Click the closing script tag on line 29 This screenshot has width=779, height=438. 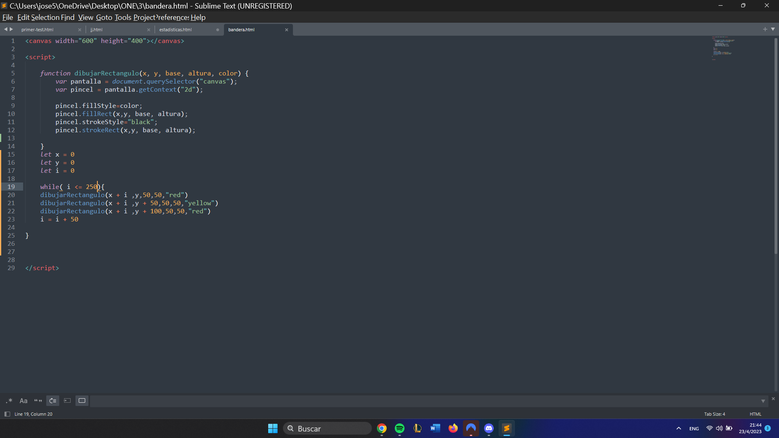(x=42, y=268)
